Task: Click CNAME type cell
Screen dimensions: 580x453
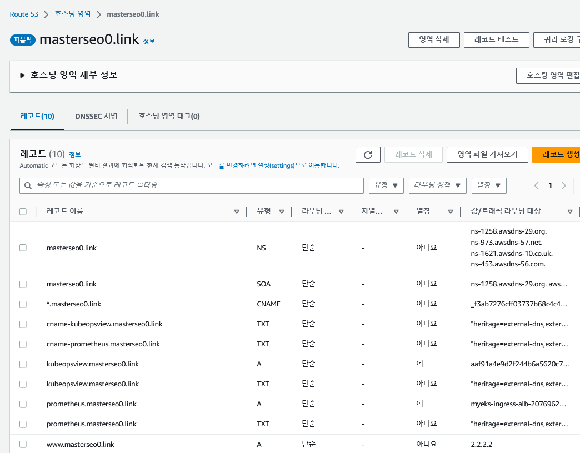Action: 268,304
